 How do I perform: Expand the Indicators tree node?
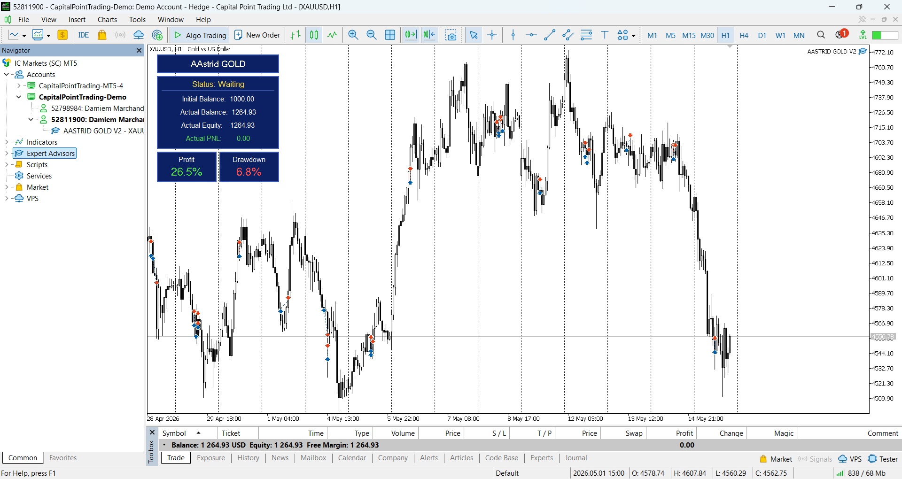(x=7, y=142)
